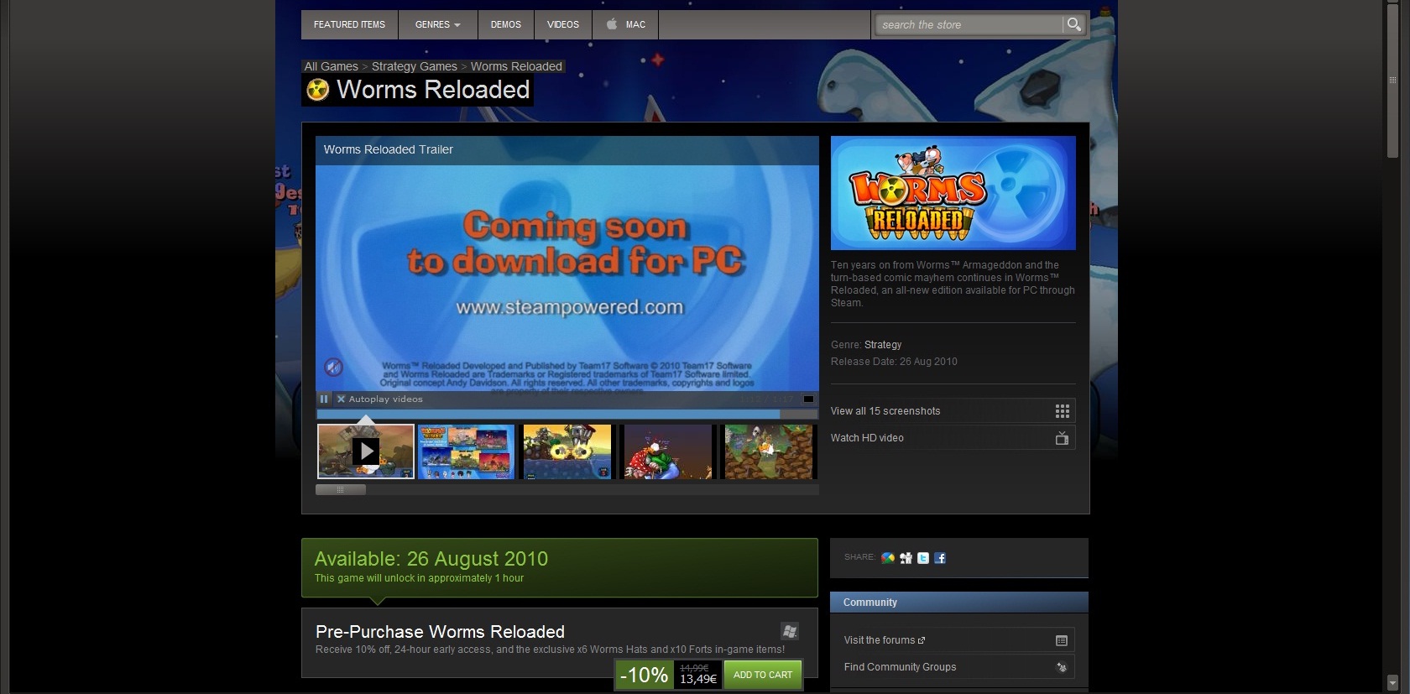The width and height of the screenshot is (1410, 694).
Task: Open the brown cavern screenshot thumbnail
Action: [769, 451]
